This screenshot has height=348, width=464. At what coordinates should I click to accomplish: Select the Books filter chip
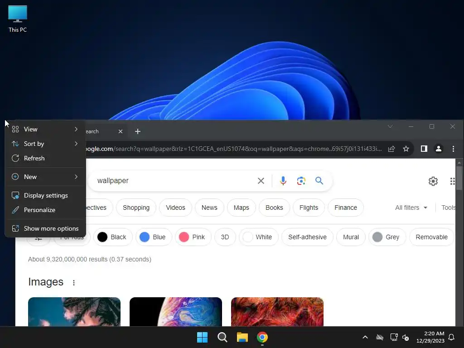coord(274,208)
